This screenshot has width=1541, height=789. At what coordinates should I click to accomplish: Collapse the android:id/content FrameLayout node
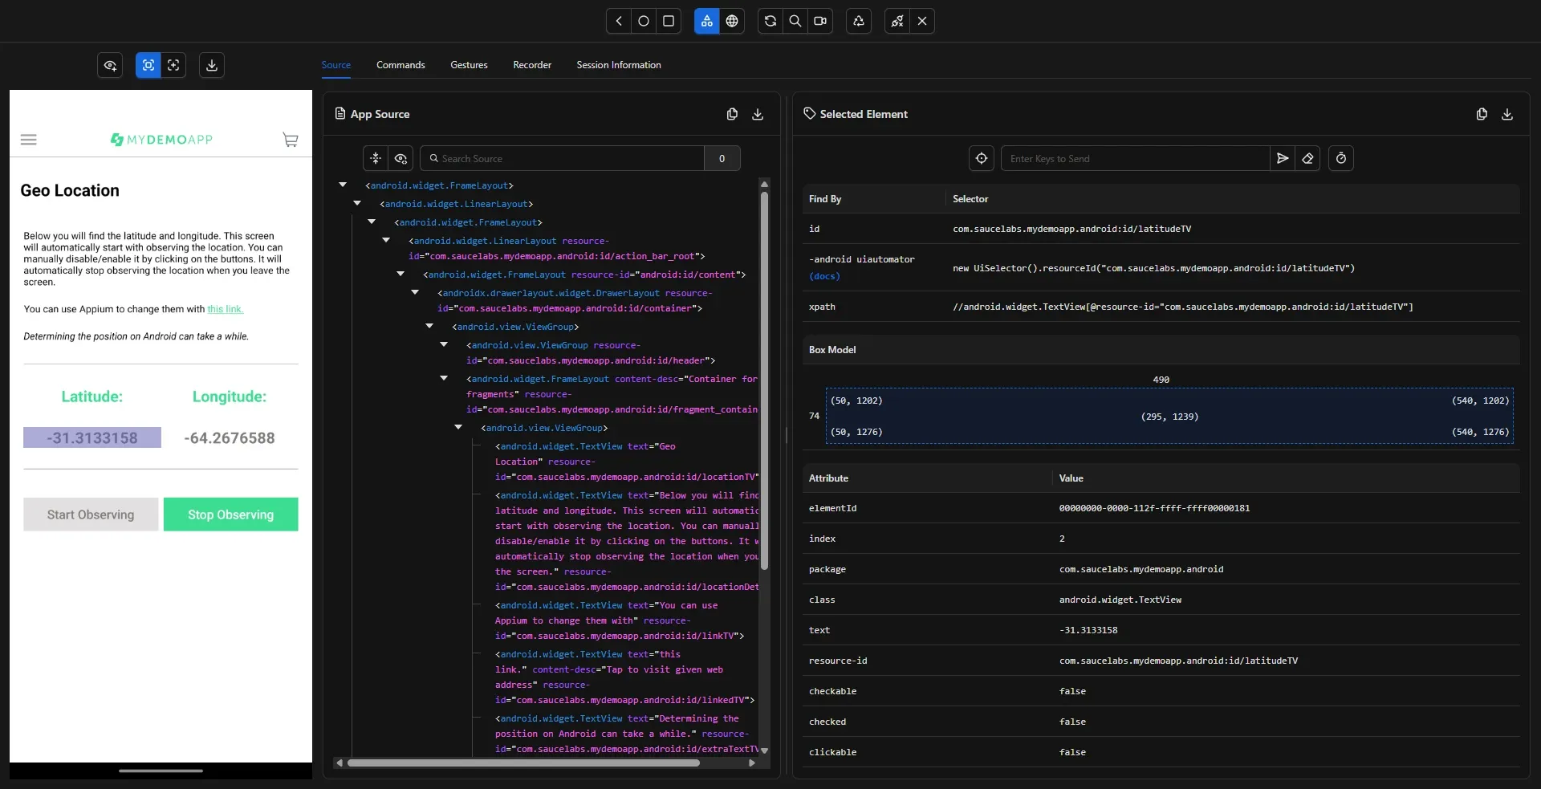(400, 275)
